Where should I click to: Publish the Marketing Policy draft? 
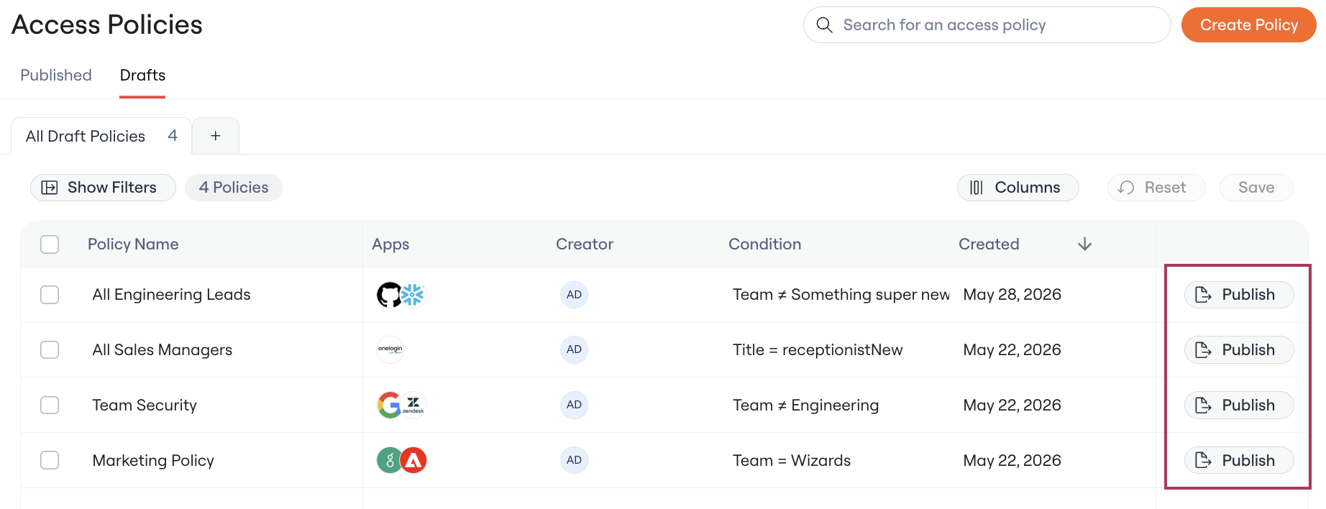pos(1239,460)
